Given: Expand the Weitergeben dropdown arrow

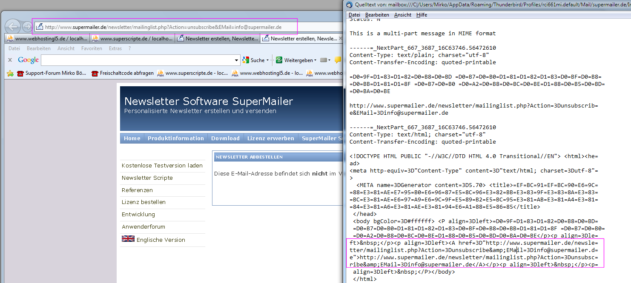Looking at the screenshot, I should (315, 60).
